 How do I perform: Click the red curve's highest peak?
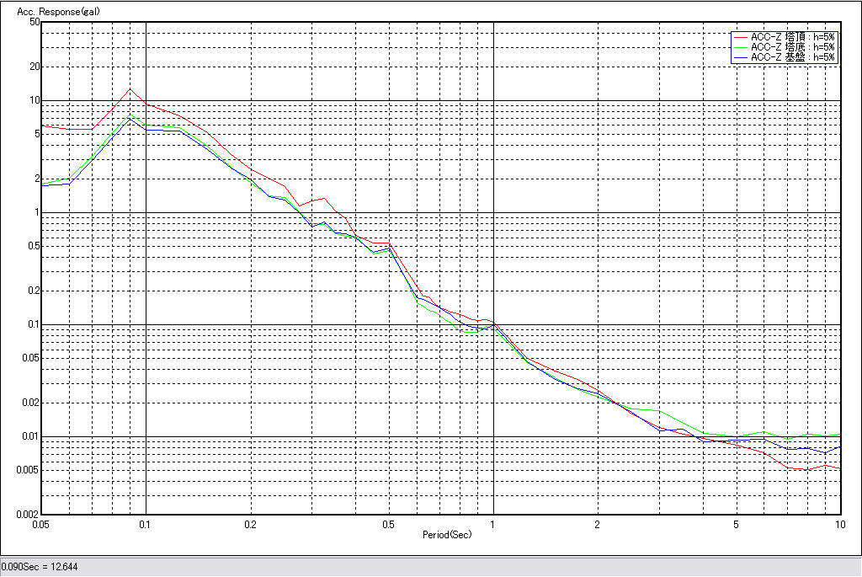[129, 88]
